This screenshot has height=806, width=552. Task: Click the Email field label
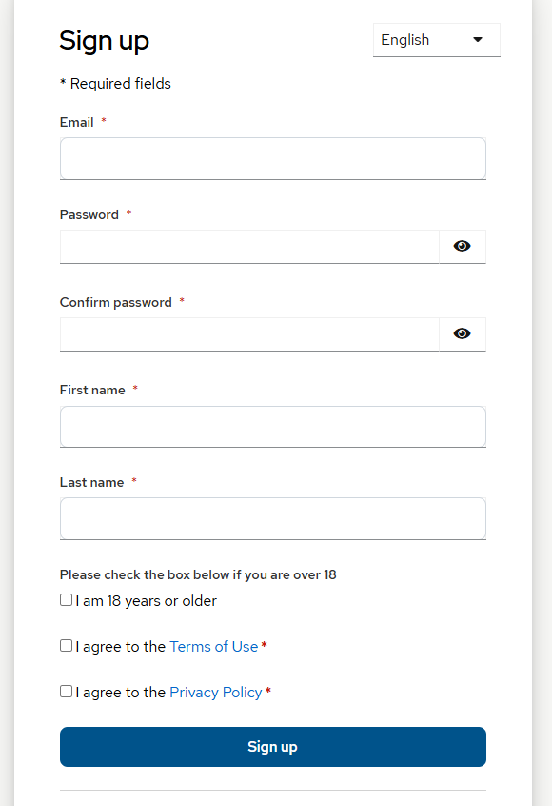pyautogui.click(x=76, y=122)
